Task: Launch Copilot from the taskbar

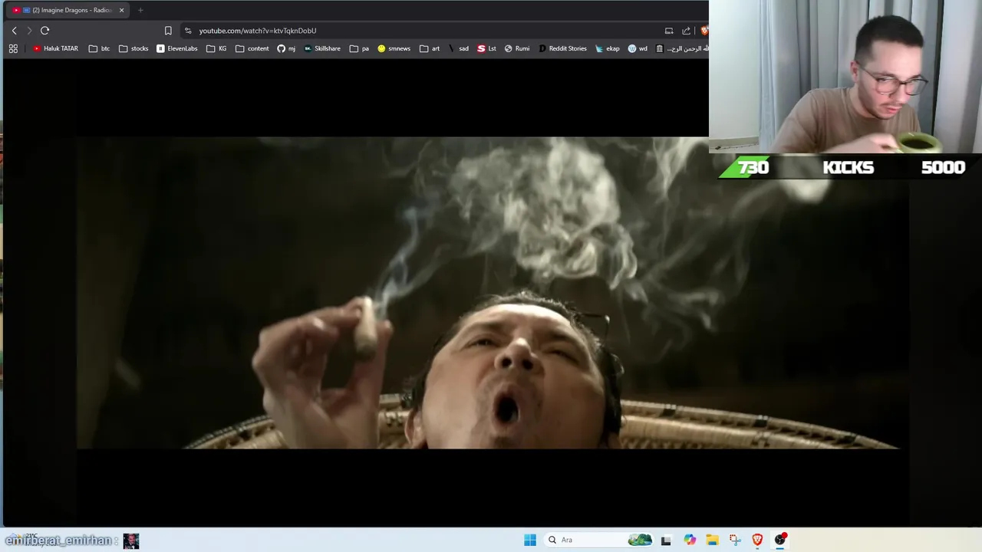Action: click(690, 540)
